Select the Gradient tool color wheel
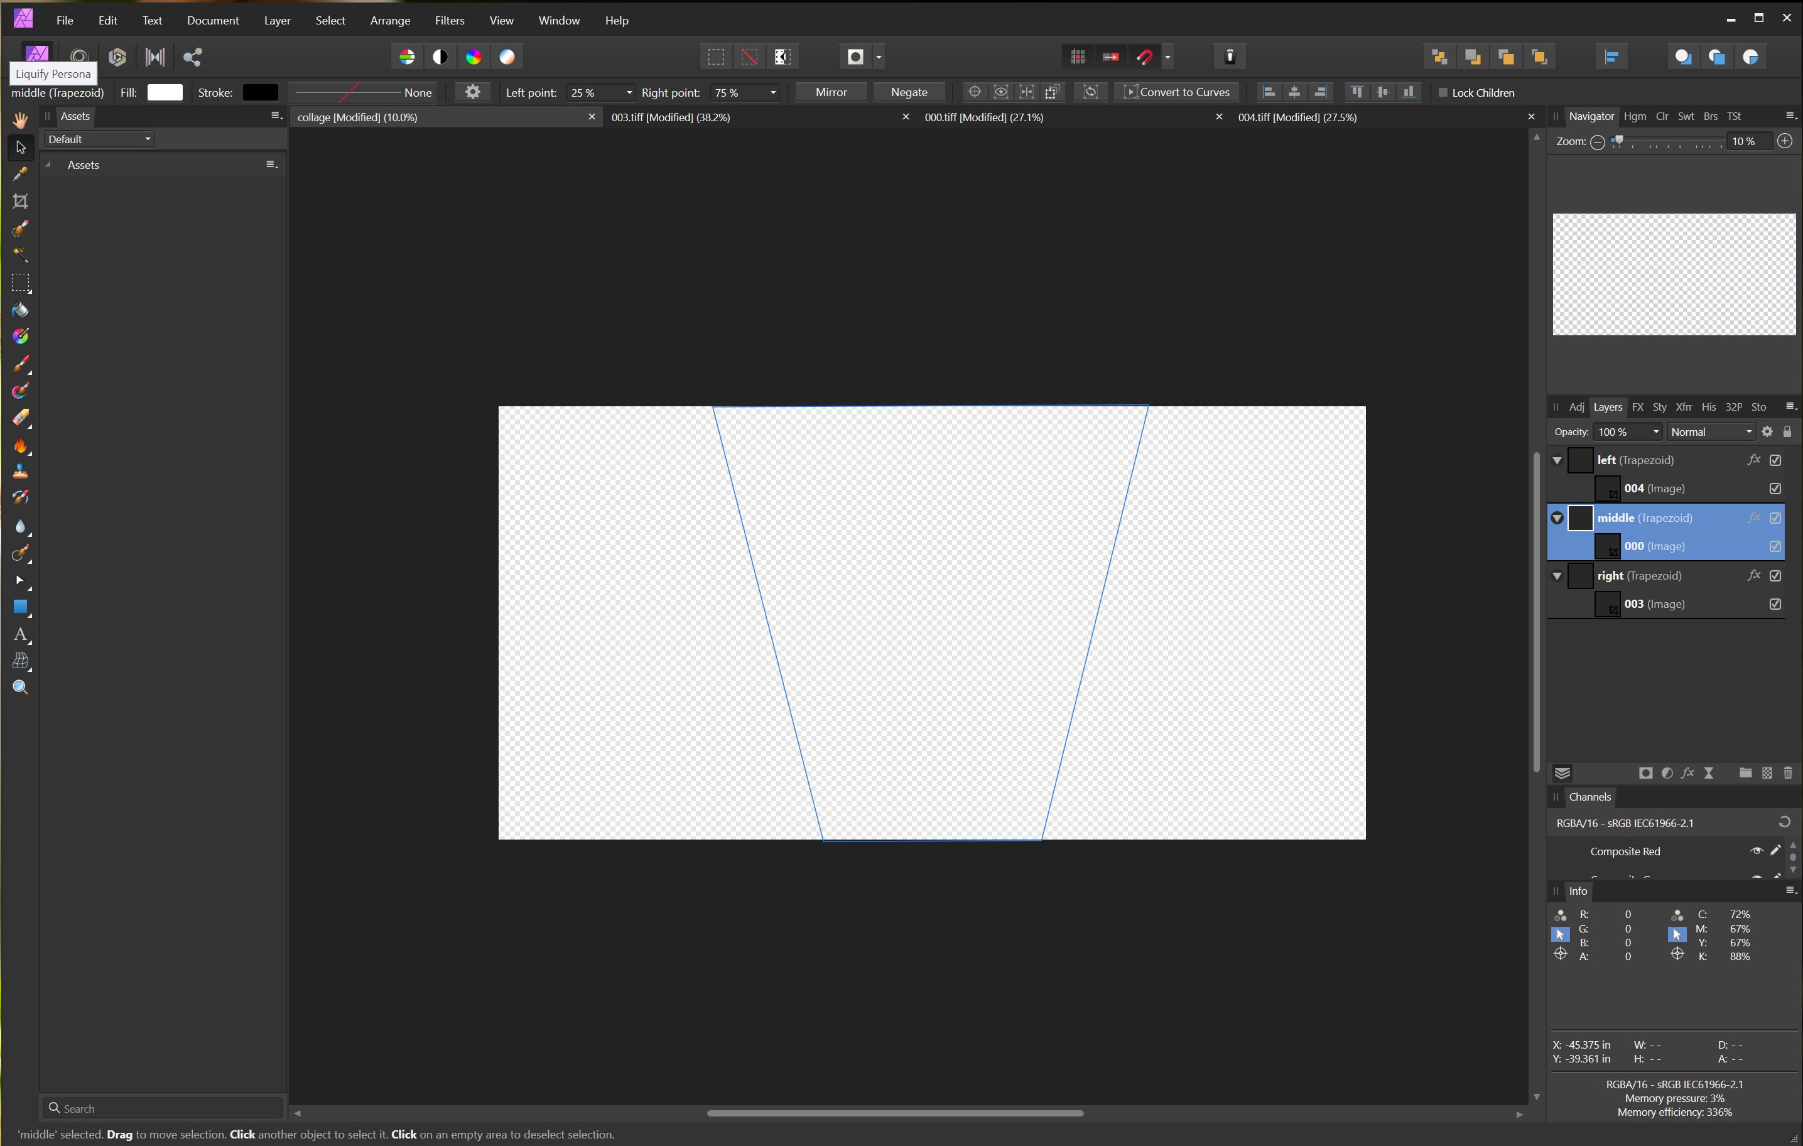The height and width of the screenshot is (1146, 1803). [20, 337]
